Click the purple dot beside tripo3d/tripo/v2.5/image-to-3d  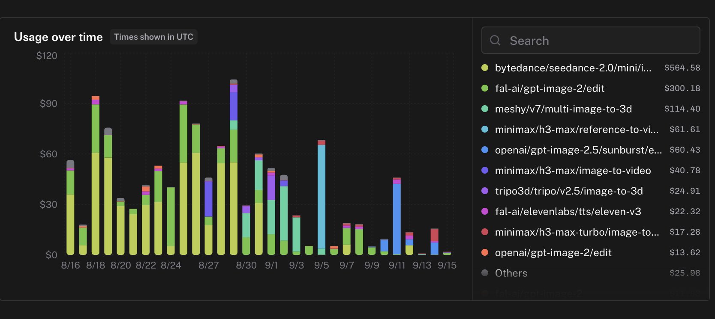pyautogui.click(x=485, y=191)
